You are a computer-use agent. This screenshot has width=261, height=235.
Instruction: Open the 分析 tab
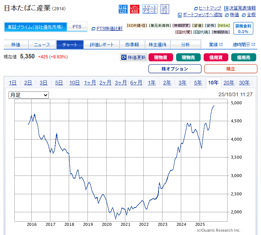pyautogui.click(x=185, y=44)
